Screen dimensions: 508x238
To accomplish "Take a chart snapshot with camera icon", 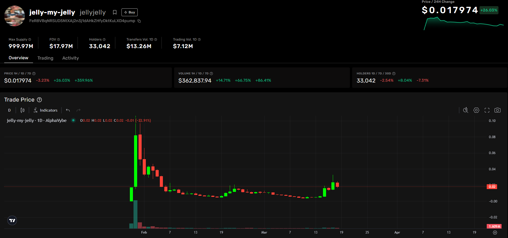I will [x=497, y=110].
